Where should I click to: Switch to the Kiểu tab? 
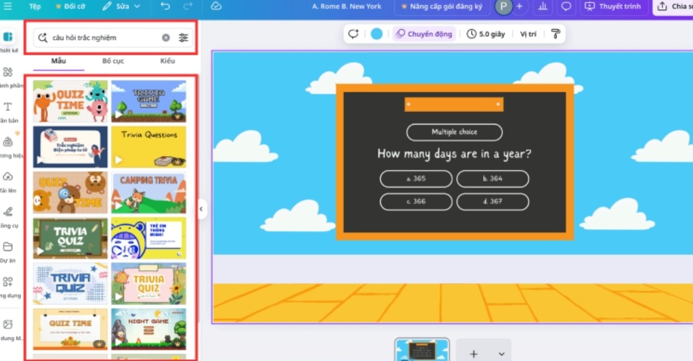click(168, 61)
